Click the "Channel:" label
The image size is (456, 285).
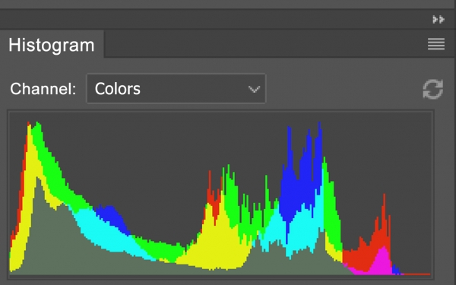tap(43, 89)
